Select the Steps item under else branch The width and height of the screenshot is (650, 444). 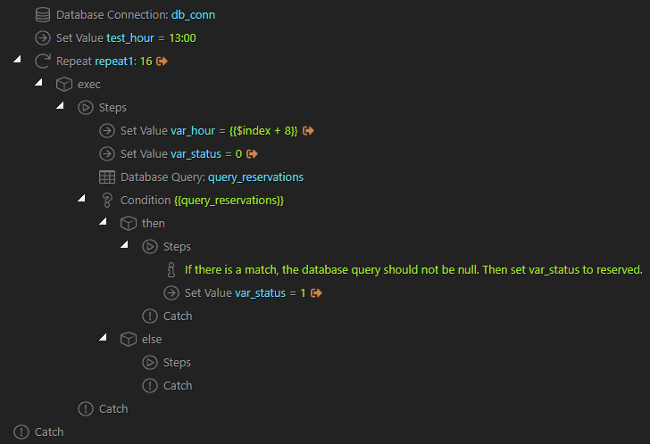pos(177,362)
